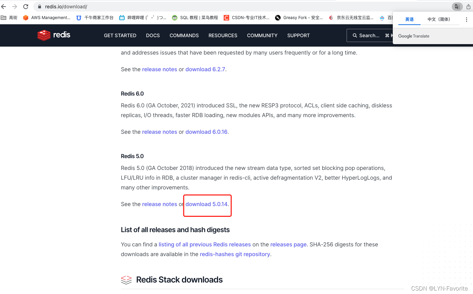Open the three-dot menu in Translate popup
Viewport: 473px width, 294px height.
pos(466,20)
